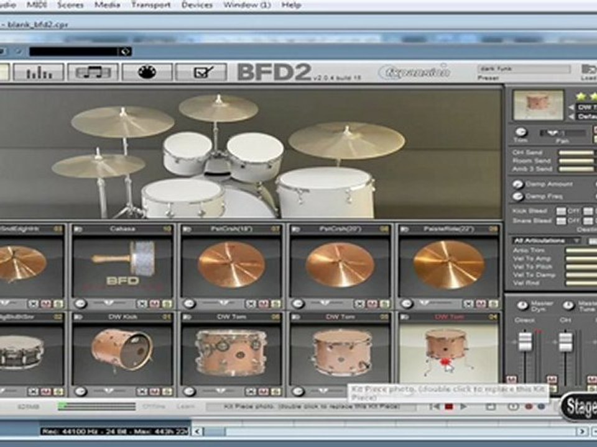Image resolution: width=597 pixels, height=447 pixels.
Task: Open the BFD2 mixer page bars icon
Action: (39, 72)
